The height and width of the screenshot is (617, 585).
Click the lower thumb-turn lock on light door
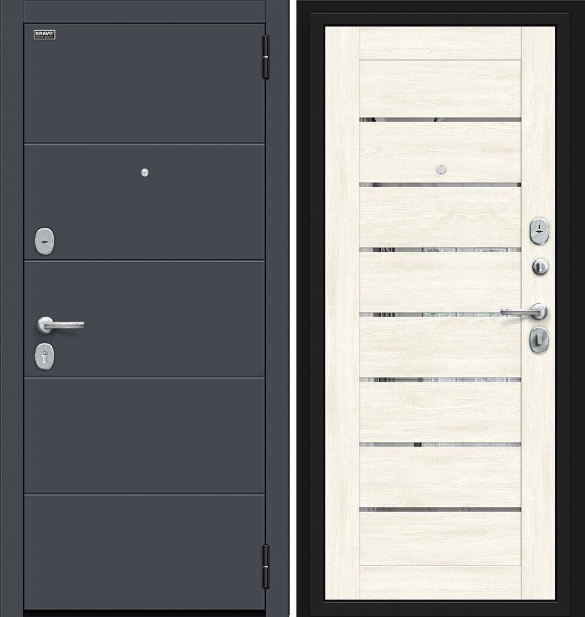coord(539,339)
